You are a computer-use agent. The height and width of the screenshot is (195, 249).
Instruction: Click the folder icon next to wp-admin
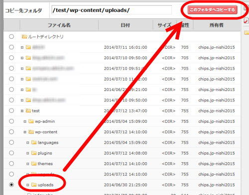pyautogui.click(x=31, y=121)
